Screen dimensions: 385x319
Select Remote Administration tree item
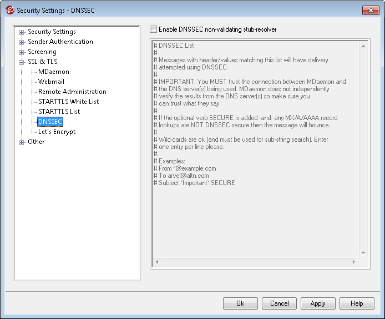[x=72, y=92]
